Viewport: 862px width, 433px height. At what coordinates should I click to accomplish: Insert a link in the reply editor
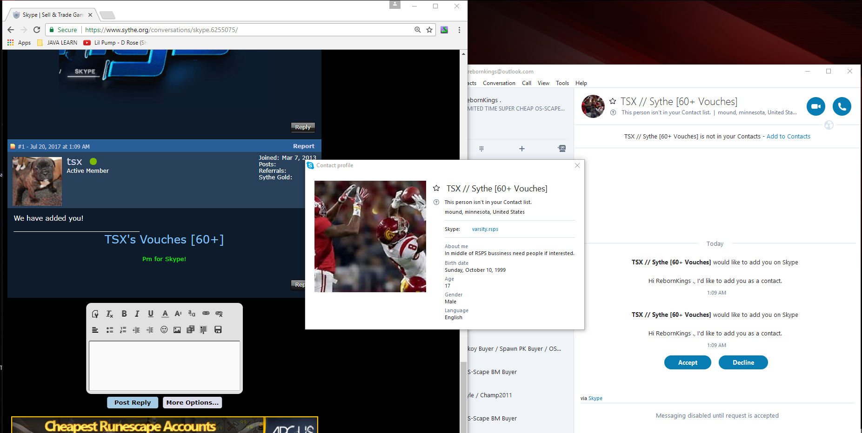(x=206, y=314)
